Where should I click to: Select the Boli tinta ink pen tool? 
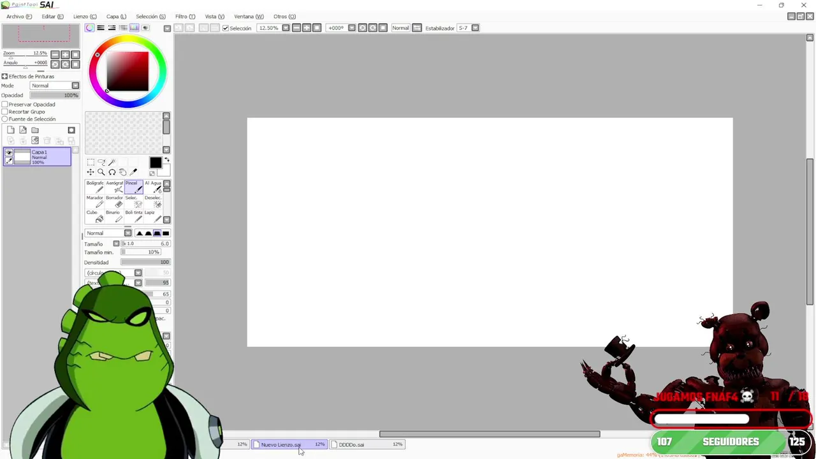point(133,216)
